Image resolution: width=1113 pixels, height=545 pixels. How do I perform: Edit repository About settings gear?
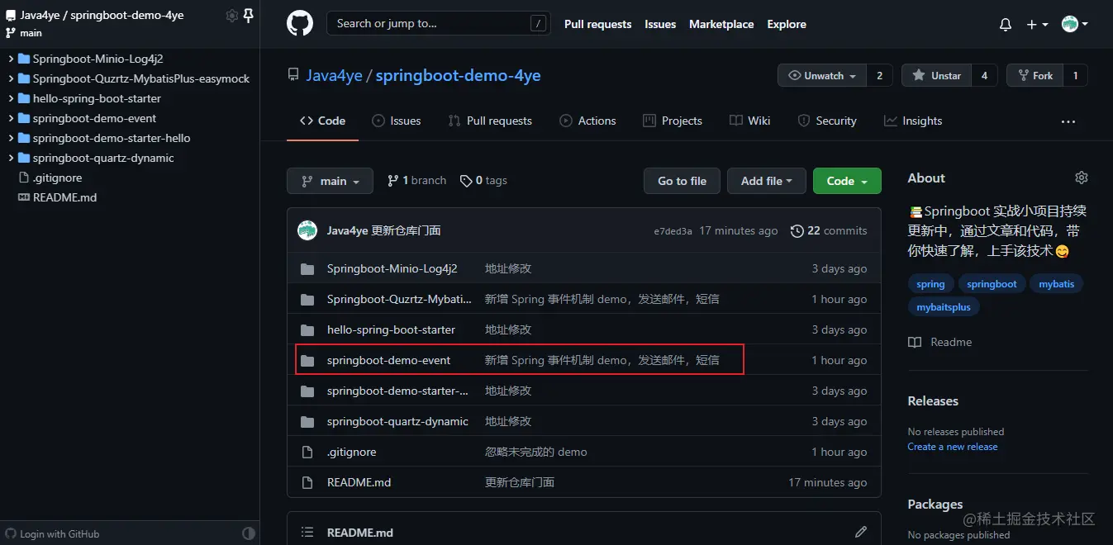1082,178
